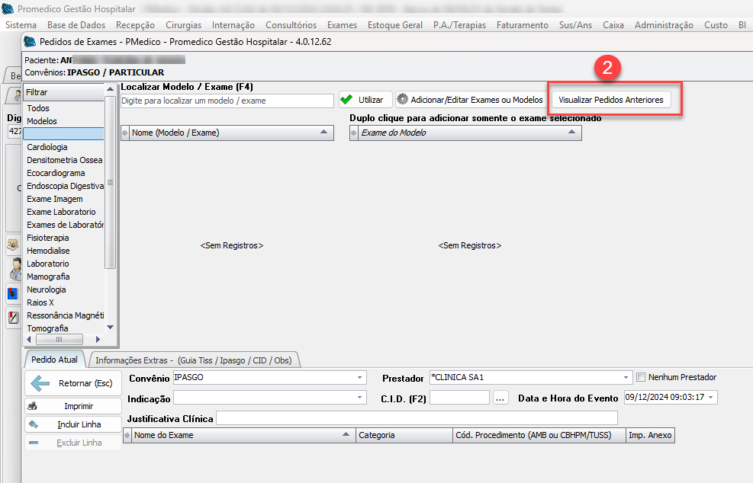Expand the Convênio dropdown showing IPASGO
The image size is (753, 483).
tap(360, 377)
